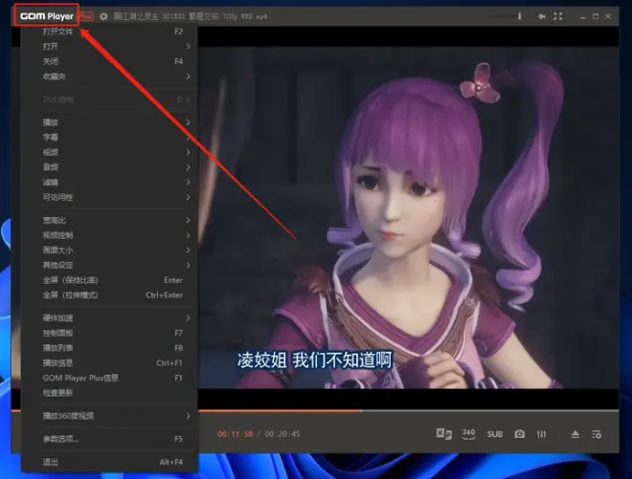
Task: Open the control panel equalizer icon
Action: [x=541, y=434]
